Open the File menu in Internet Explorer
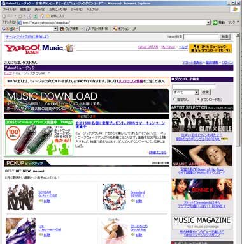The height and width of the screenshot is (244, 242). (x=10, y=10)
